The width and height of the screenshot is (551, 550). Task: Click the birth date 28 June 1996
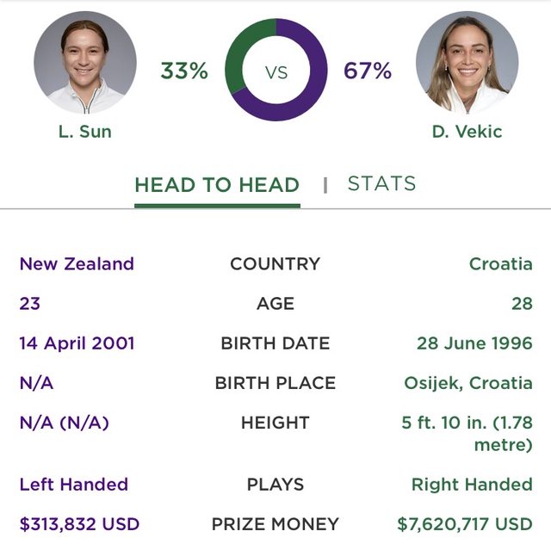[x=474, y=343]
